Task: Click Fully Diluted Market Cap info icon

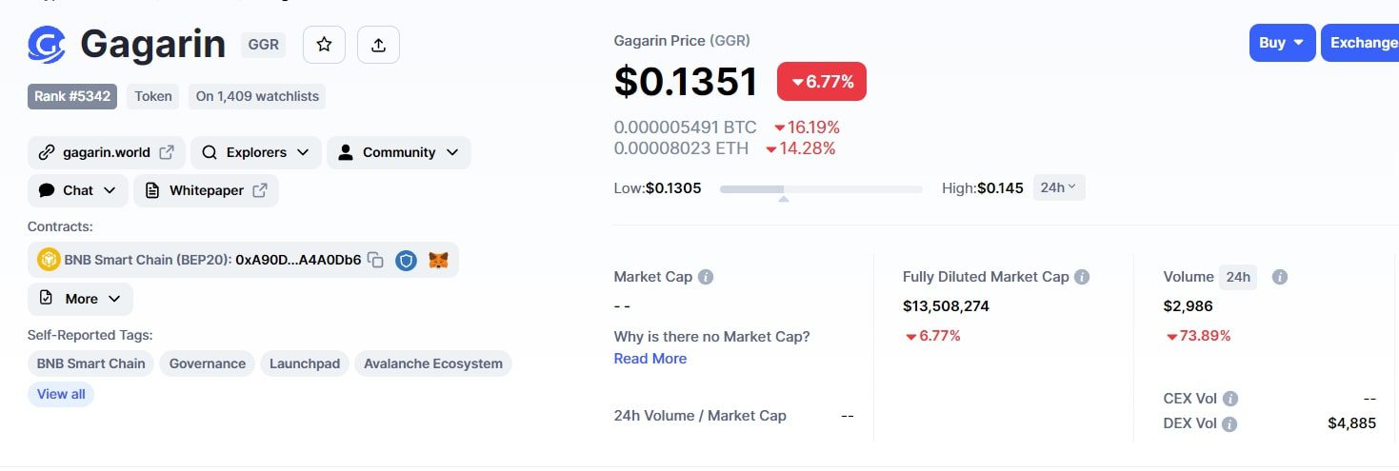Action: coord(1082,277)
